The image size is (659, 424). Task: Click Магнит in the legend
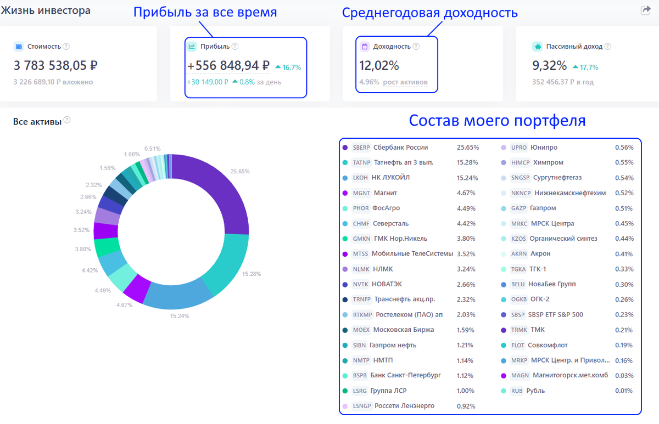point(385,193)
